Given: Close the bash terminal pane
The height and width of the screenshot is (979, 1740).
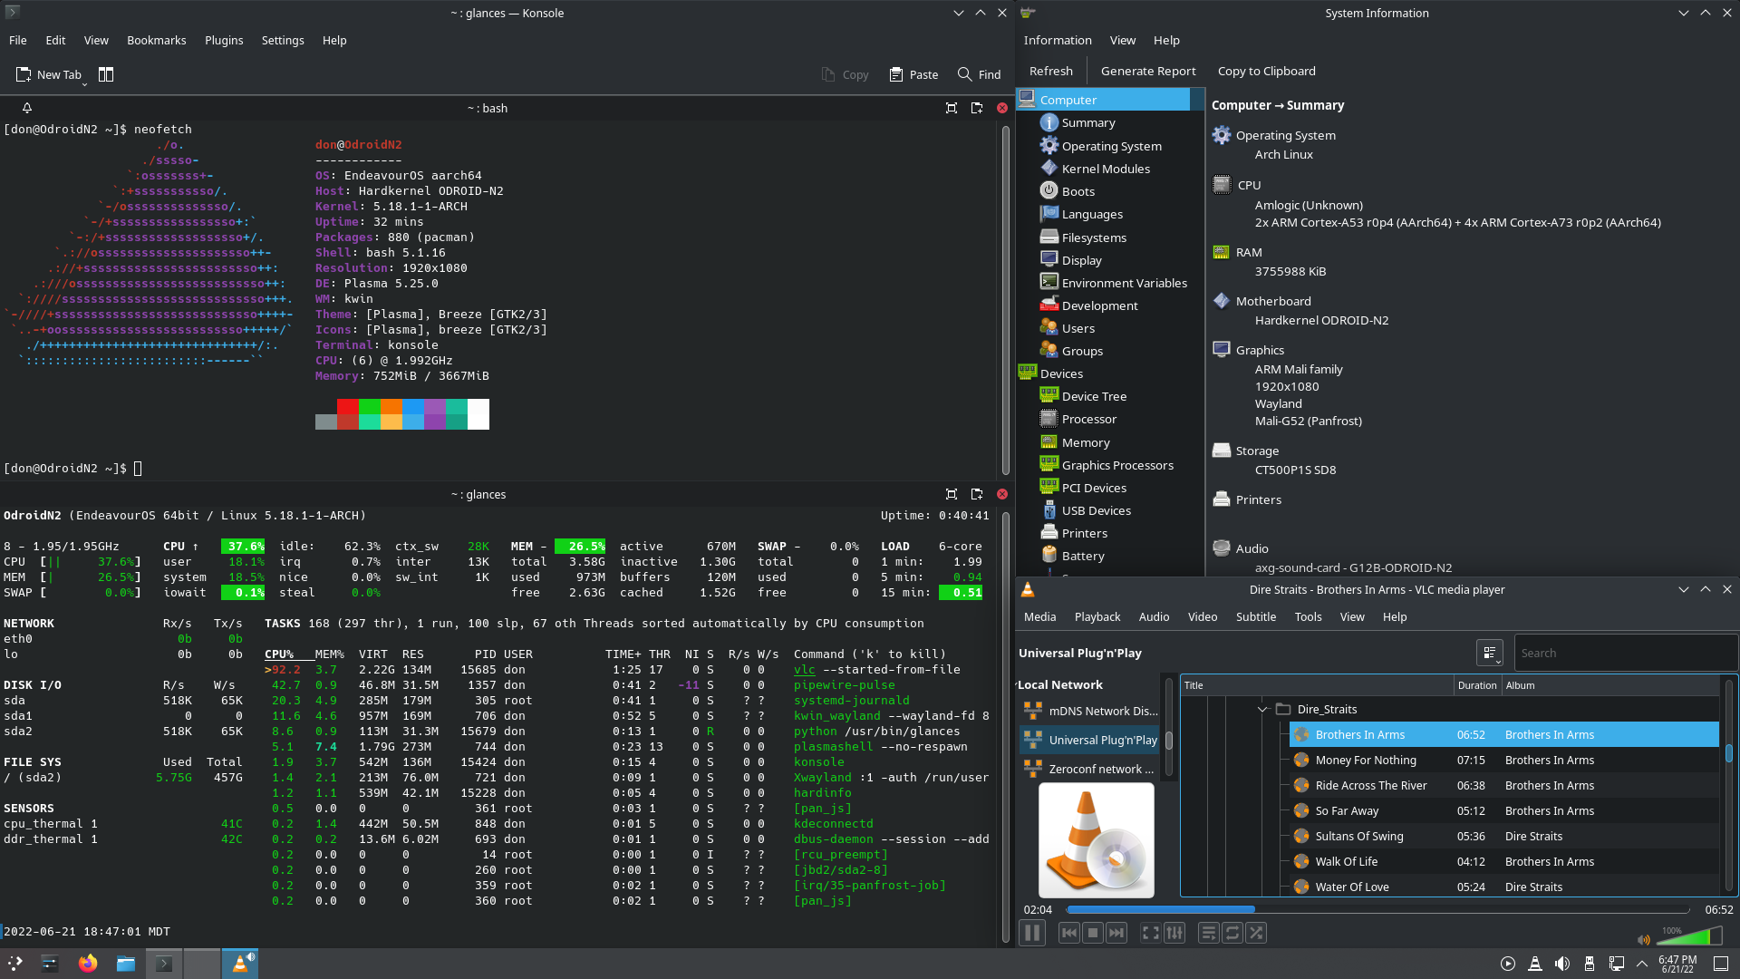Looking at the screenshot, I should [1002, 108].
